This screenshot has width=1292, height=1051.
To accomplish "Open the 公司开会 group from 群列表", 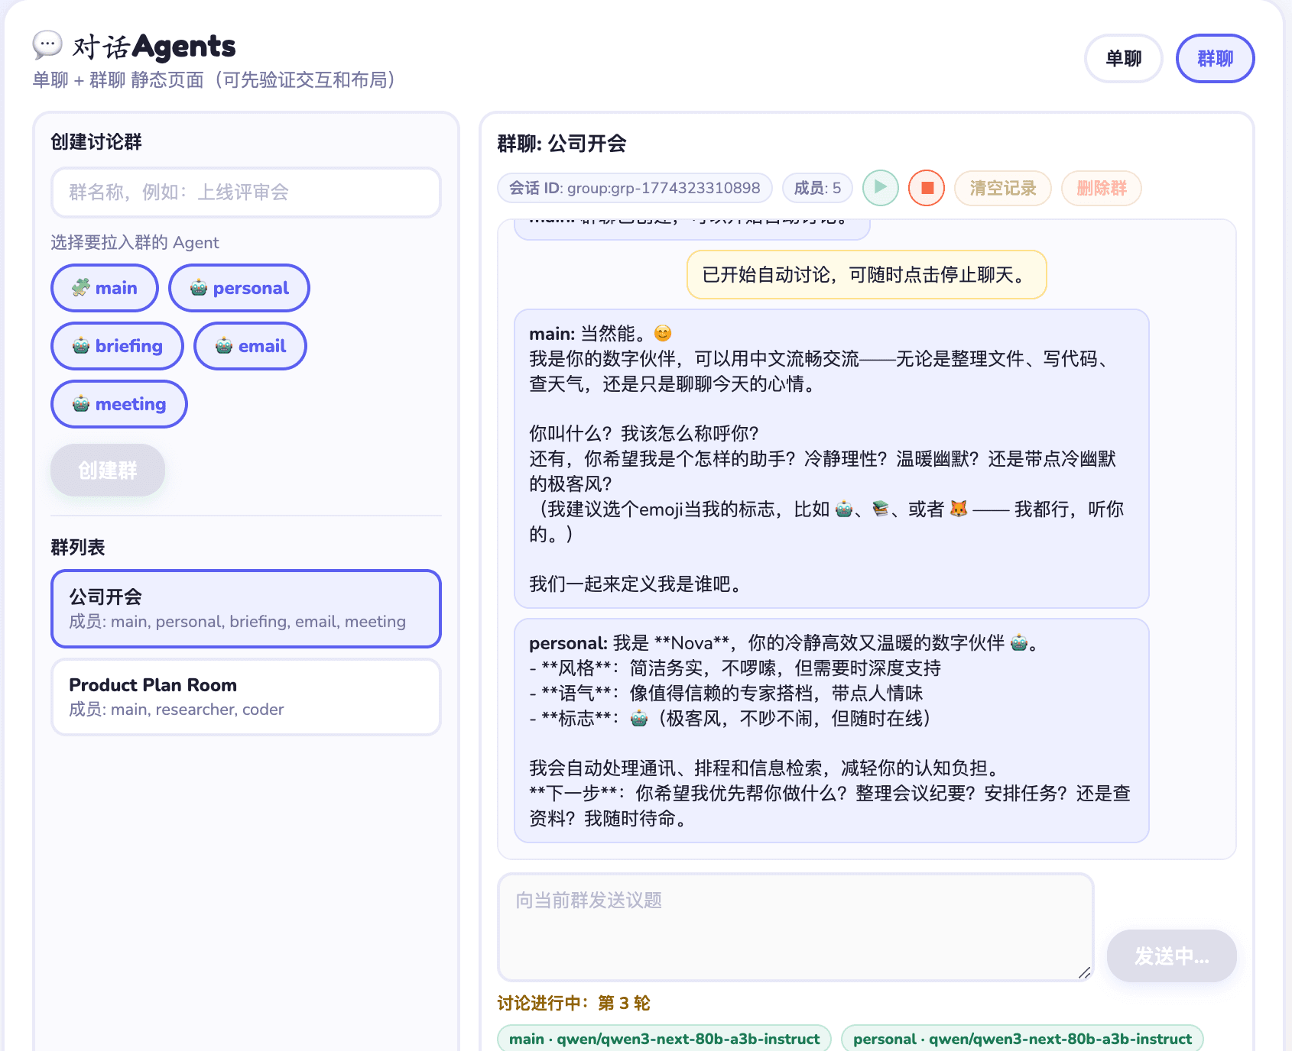I will point(245,609).
